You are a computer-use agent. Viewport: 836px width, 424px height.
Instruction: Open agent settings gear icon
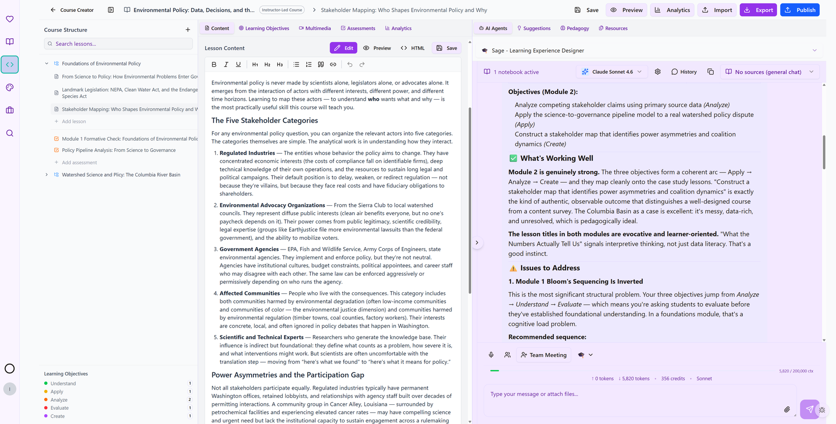pyautogui.click(x=657, y=72)
